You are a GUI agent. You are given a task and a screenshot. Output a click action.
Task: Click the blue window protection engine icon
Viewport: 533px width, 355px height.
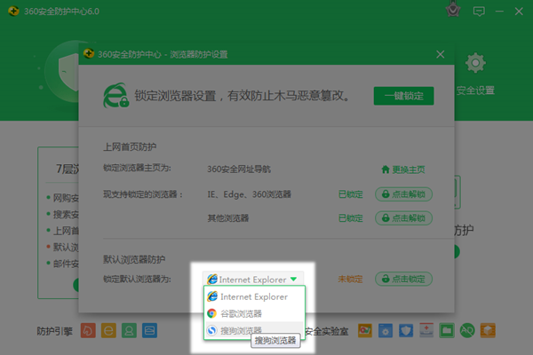(149, 330)
